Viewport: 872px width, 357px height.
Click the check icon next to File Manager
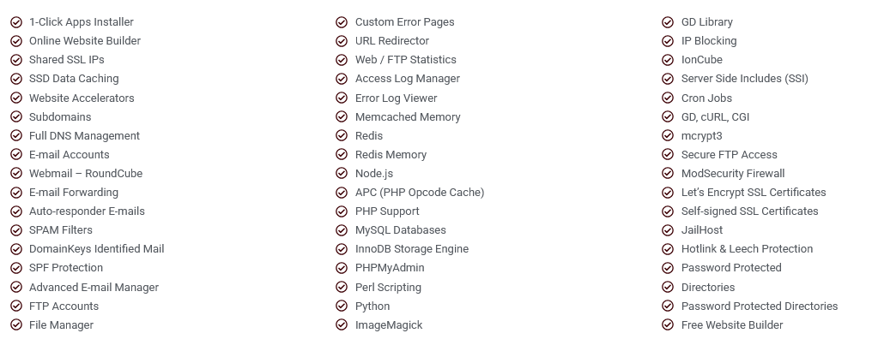(15, 325)
